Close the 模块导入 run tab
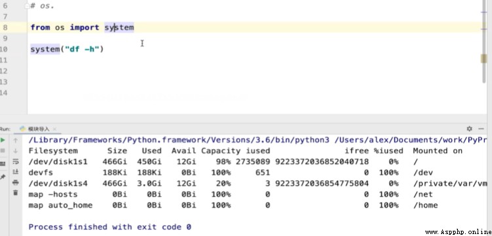492x236 pixels. click(x=54, y=129)
